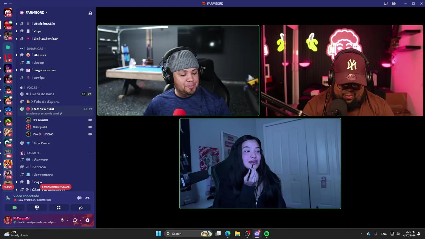
Task: Join Sala de Espera voice channel
Action: pyautogui.click(x=55, y=102)
